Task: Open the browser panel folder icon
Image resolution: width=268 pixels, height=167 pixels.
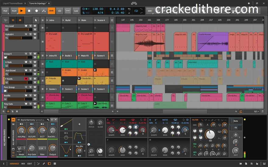Action: (x=241, y=164)
